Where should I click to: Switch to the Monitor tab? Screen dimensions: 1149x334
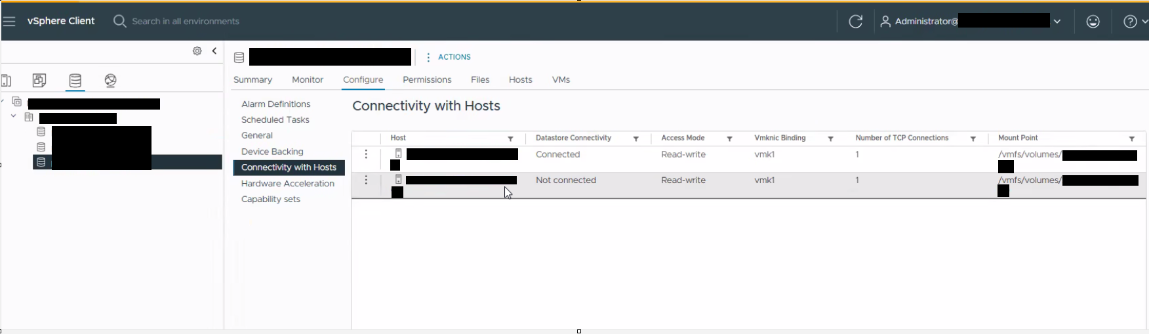[x=308, y=79]
